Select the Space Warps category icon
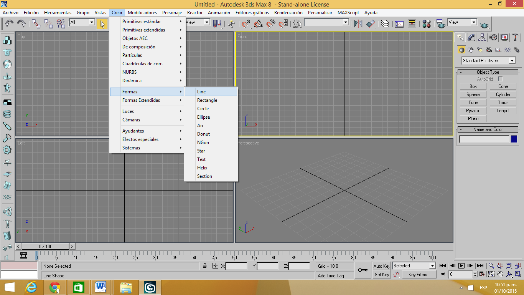Image resolution: width=524 pixels, height=295 pixels. tap(508, 50)
